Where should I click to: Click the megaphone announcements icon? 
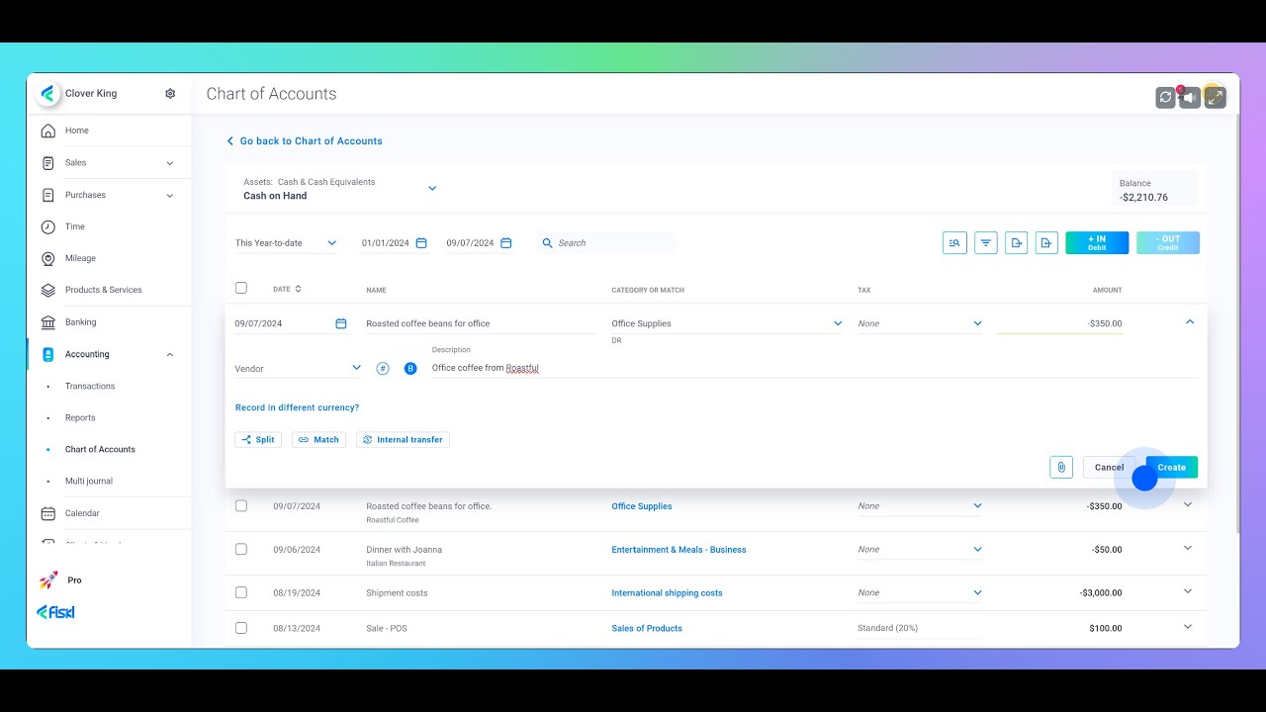point(1191,97)
